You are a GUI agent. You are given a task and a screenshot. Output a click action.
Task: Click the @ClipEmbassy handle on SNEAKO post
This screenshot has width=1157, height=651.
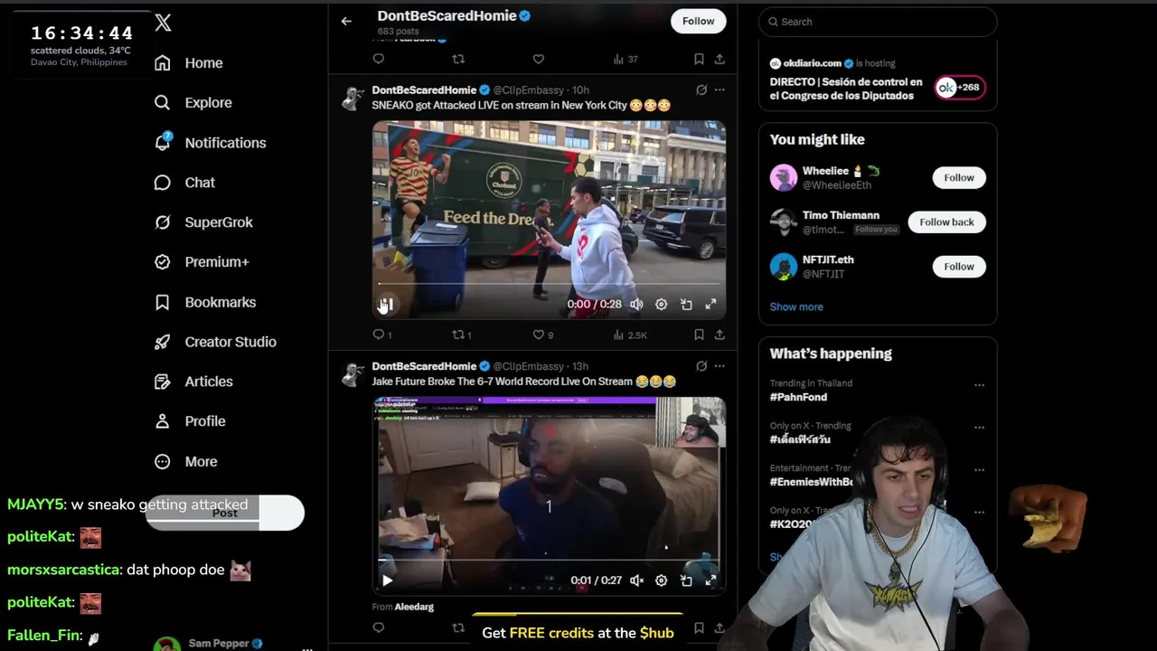point(528,90)
